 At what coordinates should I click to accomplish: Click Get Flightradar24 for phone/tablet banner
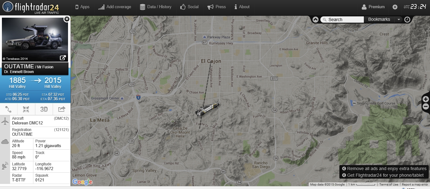point(384,175)
